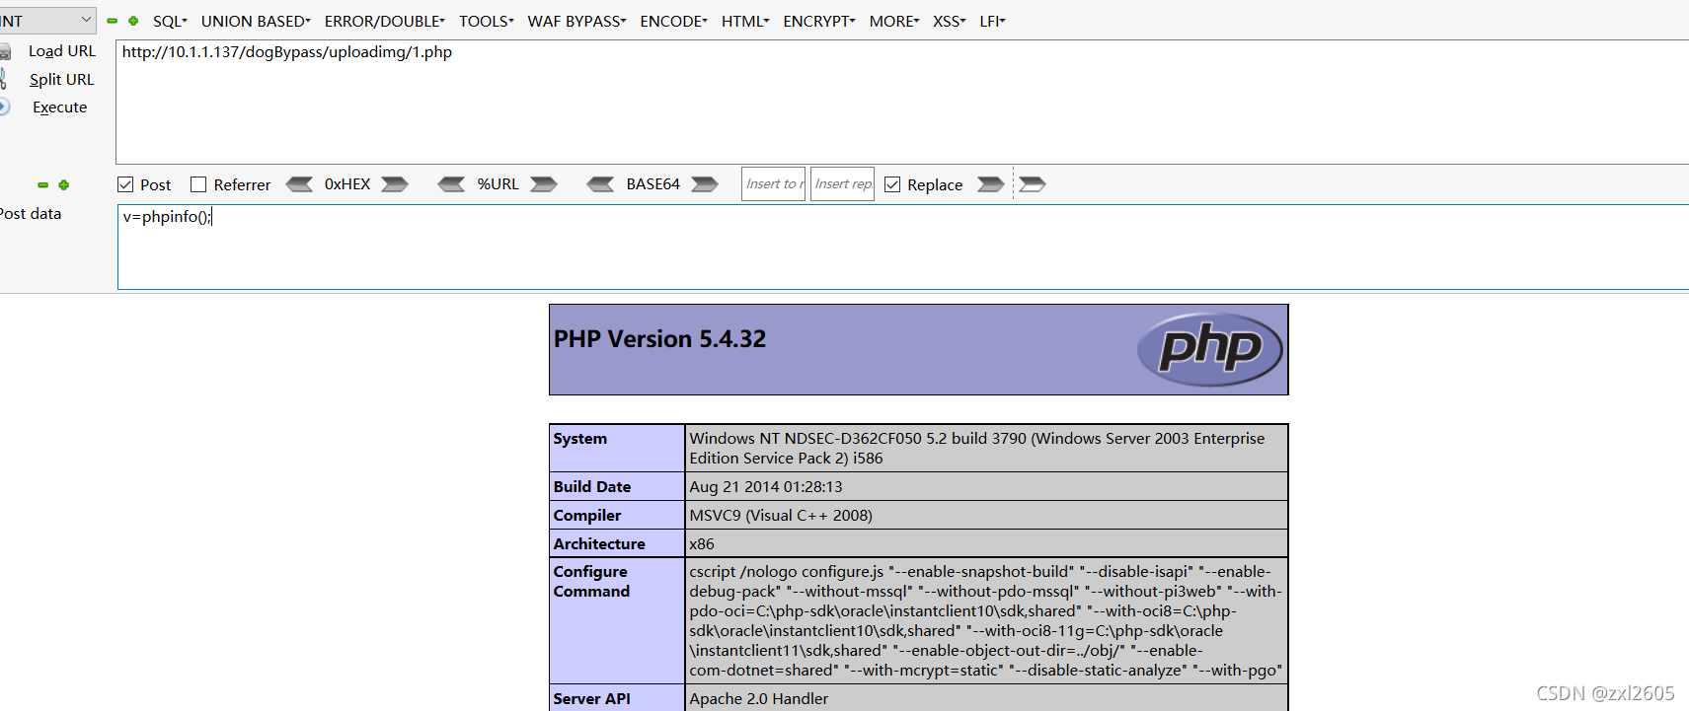The width and height of the screenshot is (1689, 711).
Task: Click the 0xHEX label
Action: click(x=347, y=184)
